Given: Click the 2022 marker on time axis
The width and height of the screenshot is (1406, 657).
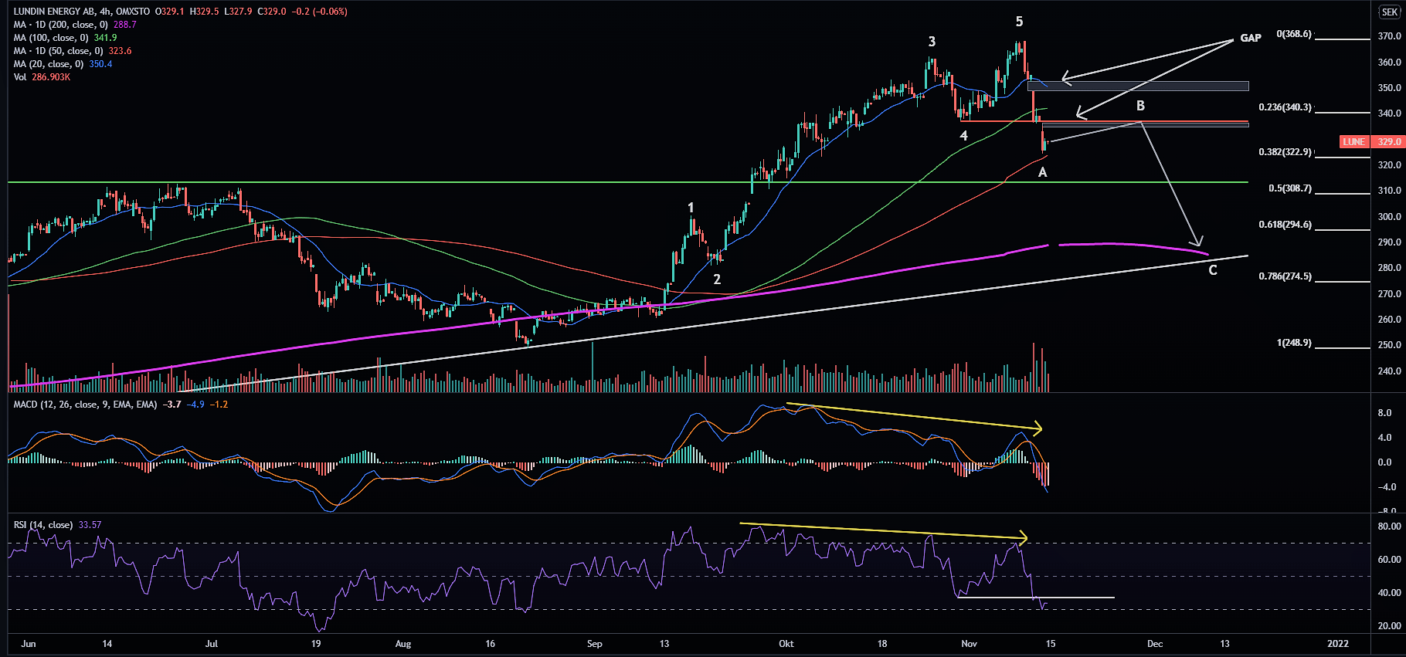Looking at the screenshot, I should click(1337, 643).
